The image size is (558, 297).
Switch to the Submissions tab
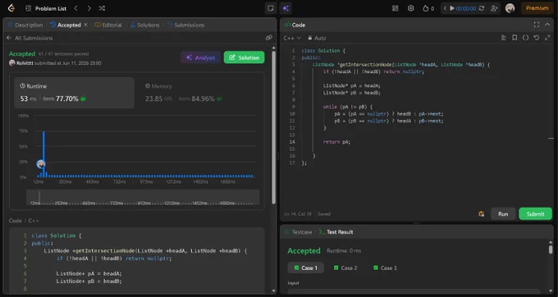[185, 25]
